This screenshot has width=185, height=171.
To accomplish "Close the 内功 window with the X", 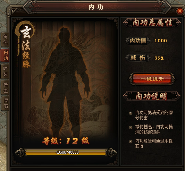I will (180, 11).
